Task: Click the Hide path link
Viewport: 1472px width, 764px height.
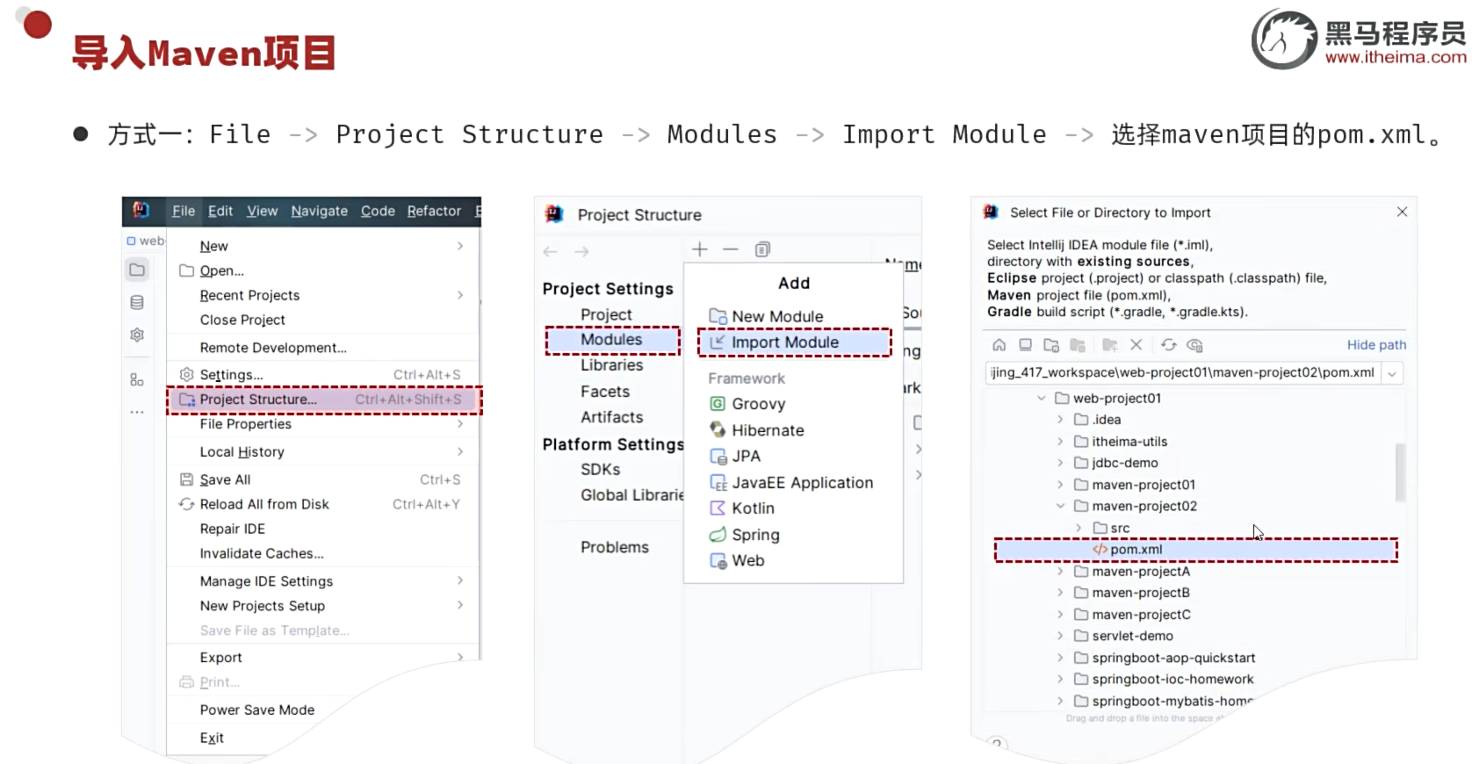Action: (1376, 345)
